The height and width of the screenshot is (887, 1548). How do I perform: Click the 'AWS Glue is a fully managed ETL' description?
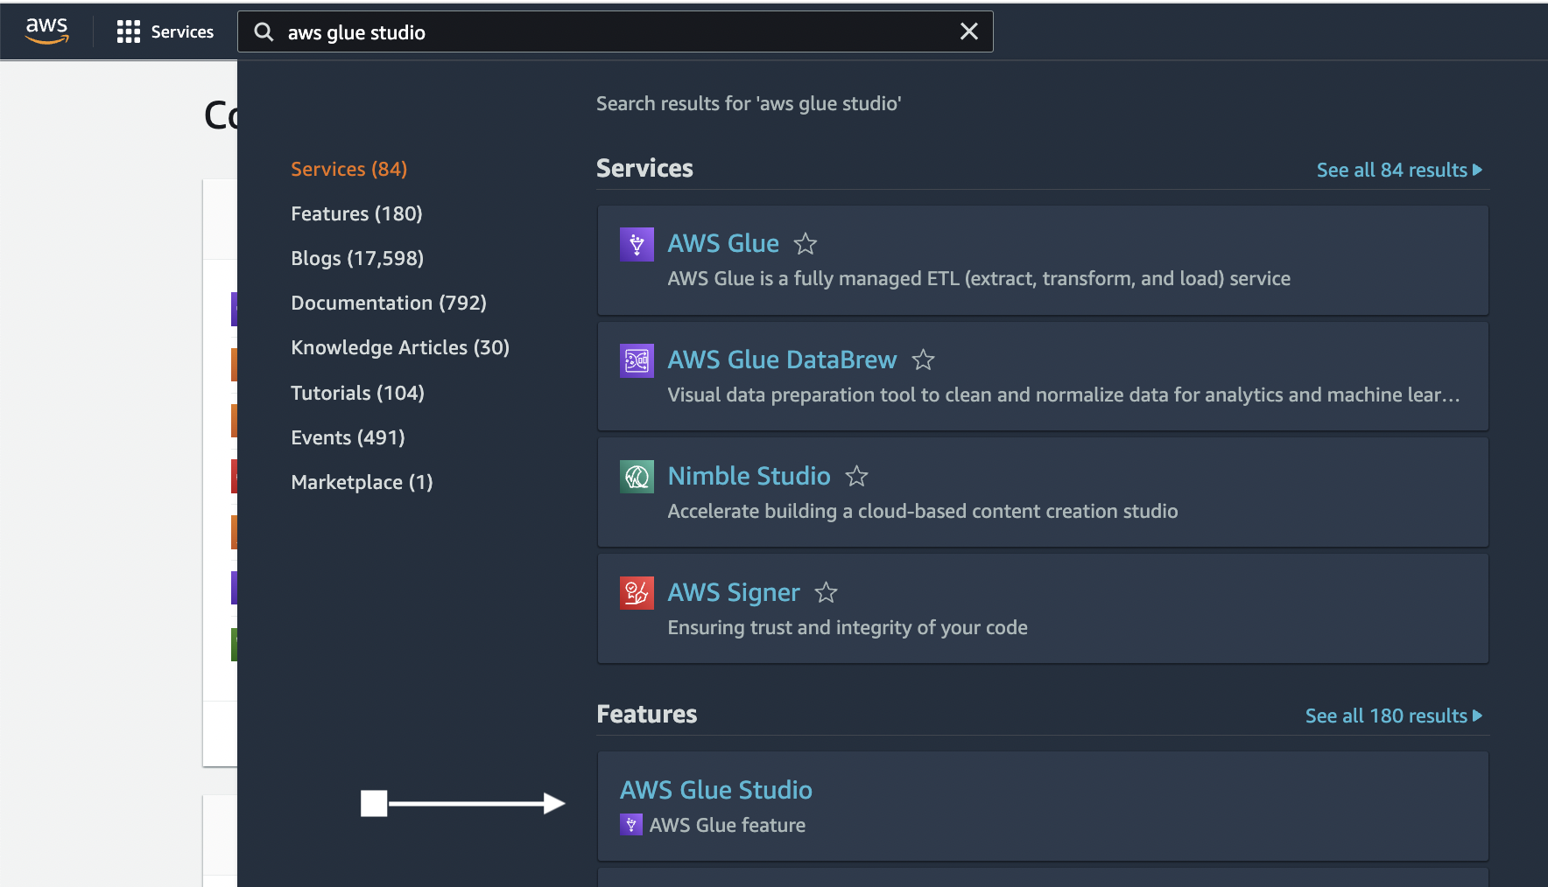pyautogui.click(x=979, y=278)
